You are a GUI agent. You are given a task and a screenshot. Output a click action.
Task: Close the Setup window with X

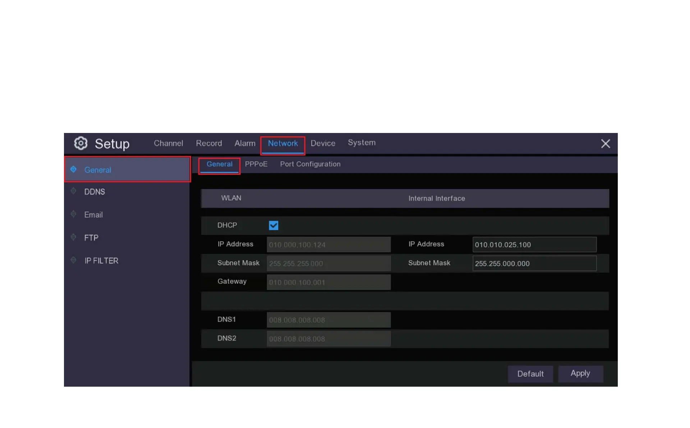[605, 144]
